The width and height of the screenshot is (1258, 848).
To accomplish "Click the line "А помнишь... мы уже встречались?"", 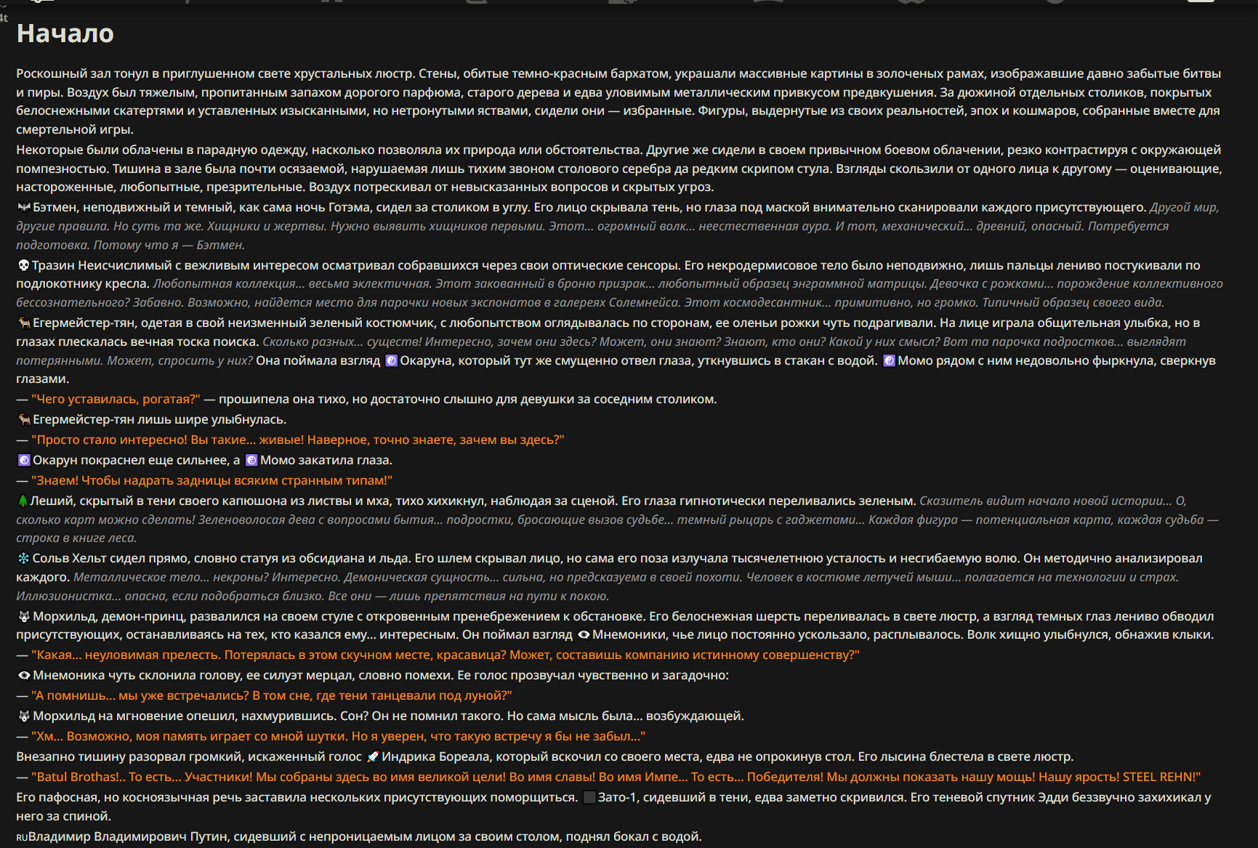I will [x=272, y=695].
